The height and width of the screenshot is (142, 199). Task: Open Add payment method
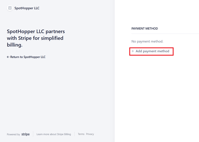(152, 51)
